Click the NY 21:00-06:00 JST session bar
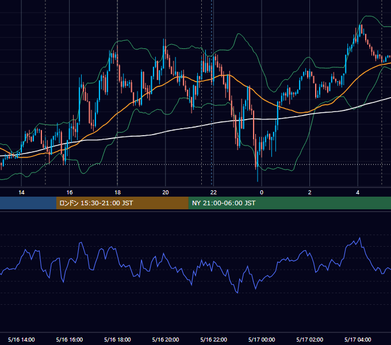Viewport: 391px width, 345px height. (x=289, y=203)
